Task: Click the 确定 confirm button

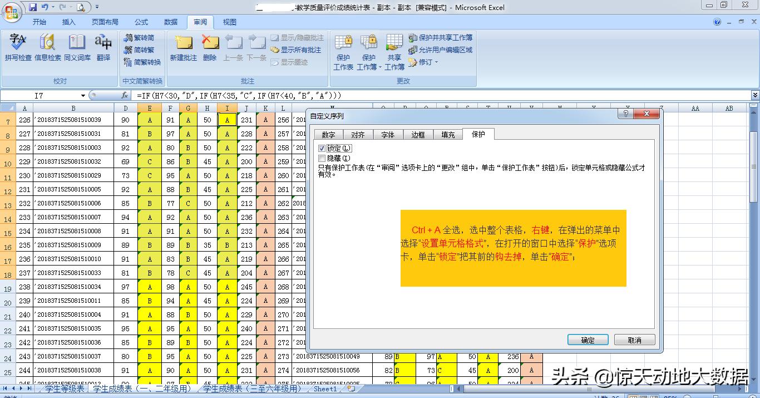Action: [588, 339]
